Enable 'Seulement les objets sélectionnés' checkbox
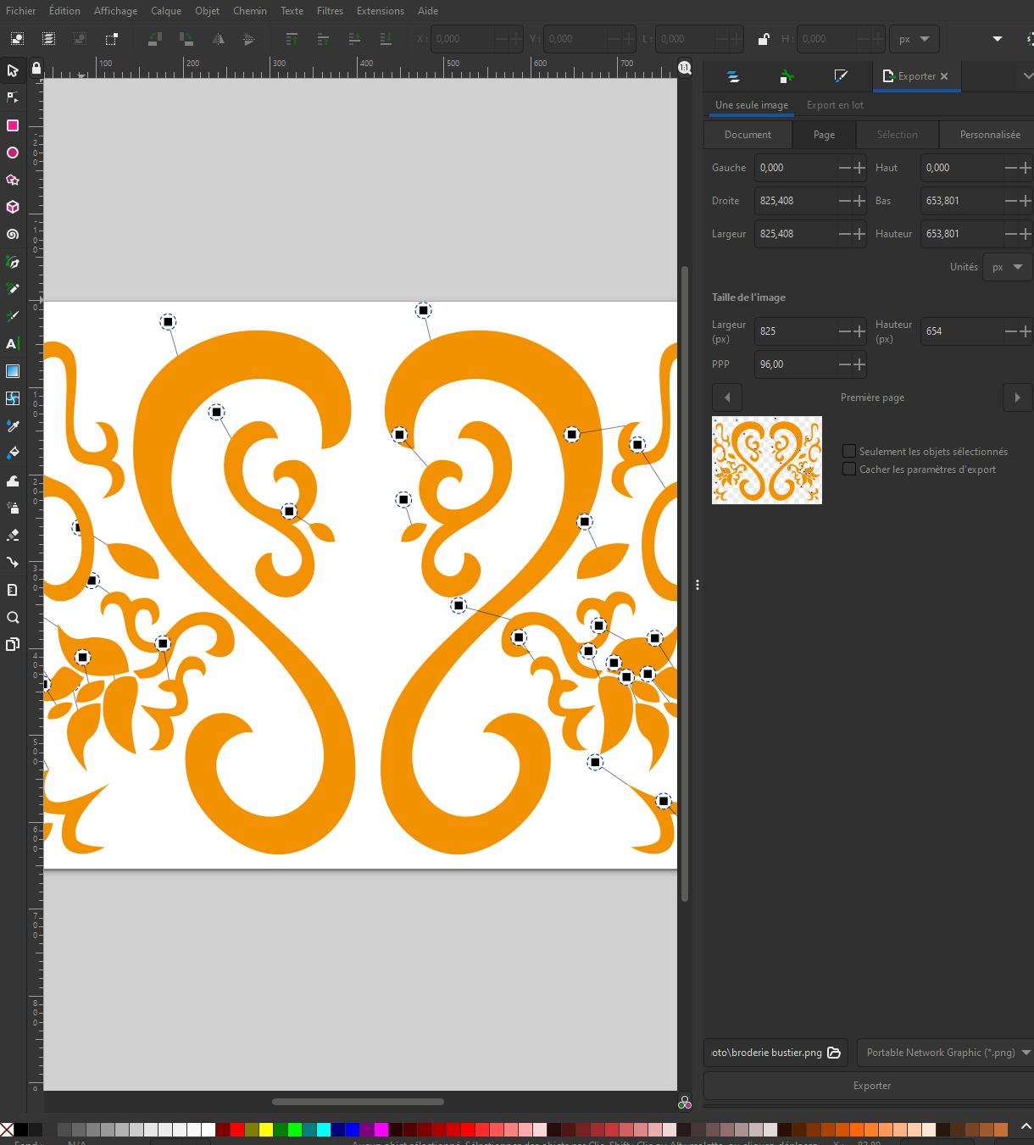This screenshot has height=1145, width=1034. [x=849, y=452]
